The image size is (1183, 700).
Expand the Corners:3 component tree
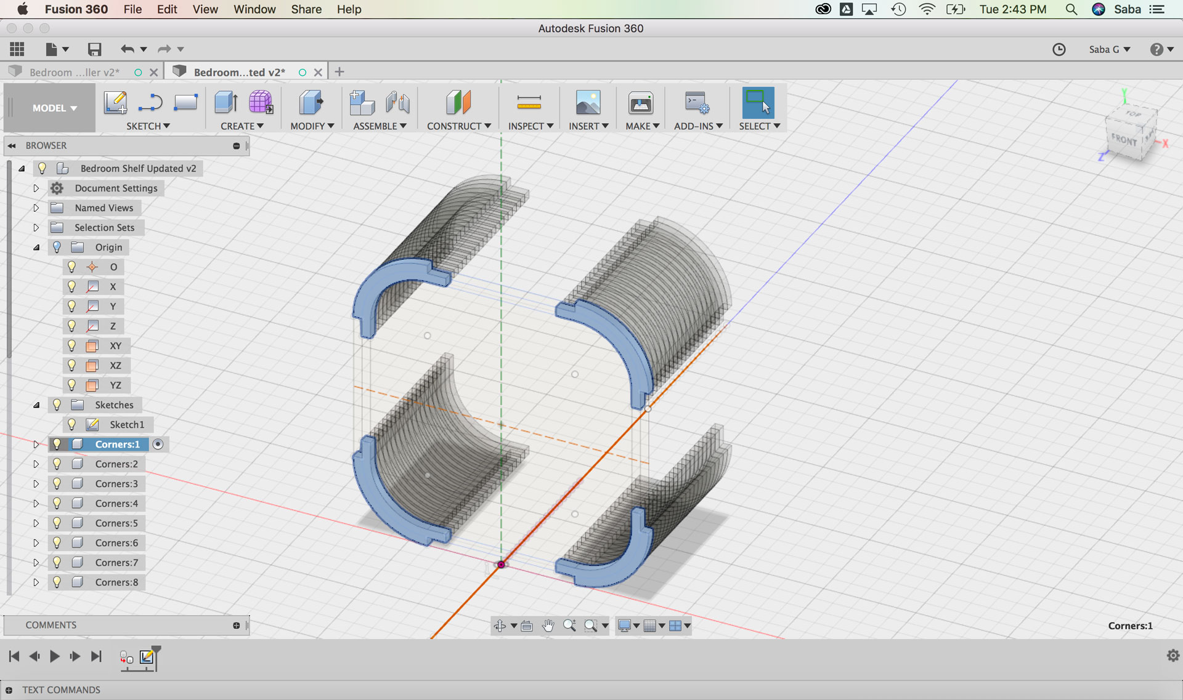click(36, 483)
